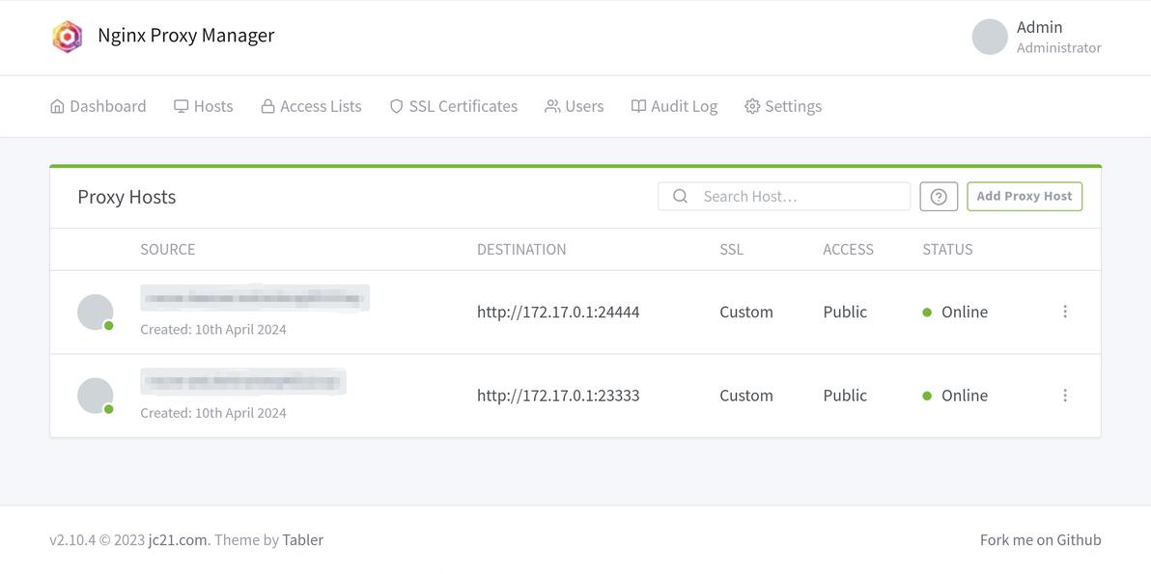1151x574 pixels.
Task: Click the Admin avatar in the header
Action: tap(990, 37)
